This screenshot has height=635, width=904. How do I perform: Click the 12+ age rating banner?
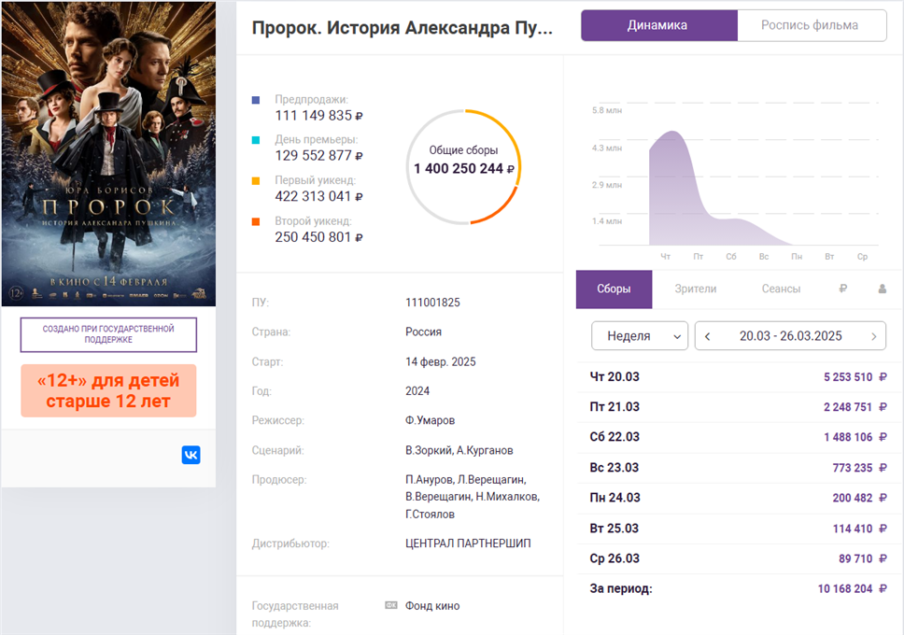108,390
